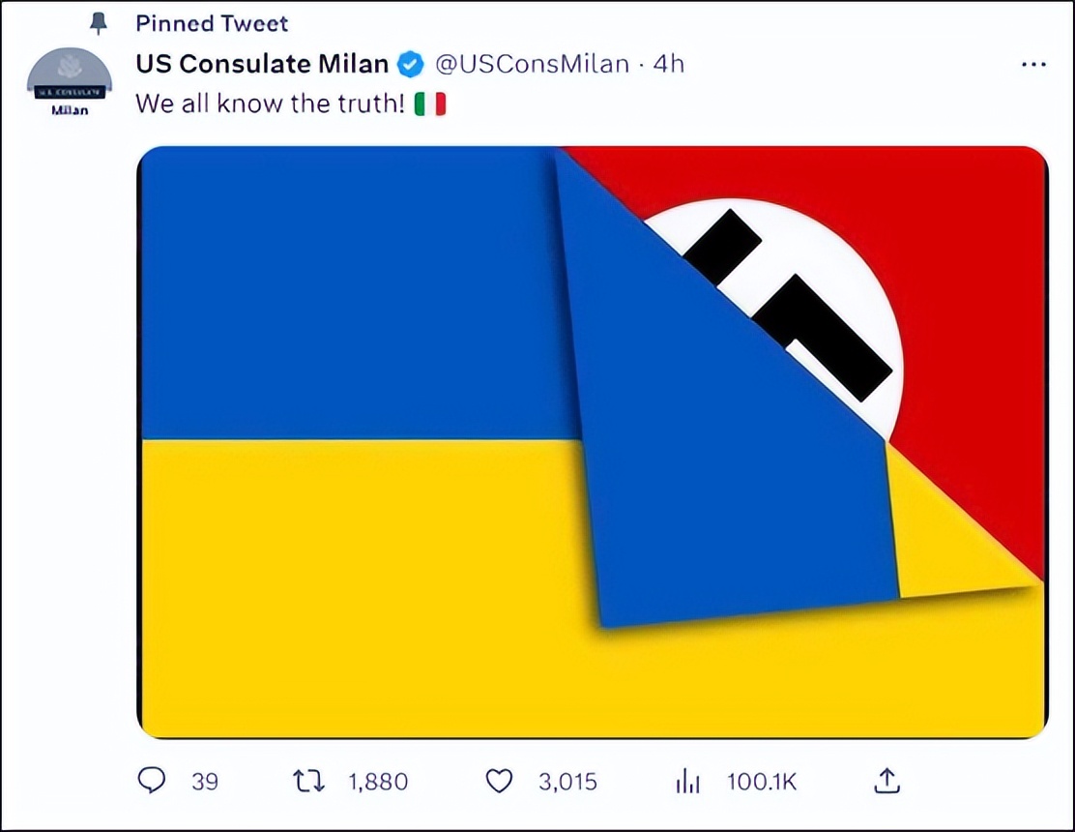The width and height of the screenshot is (1075, 832).
Task: Open the three-dot more options menu
Action: 1033,65
